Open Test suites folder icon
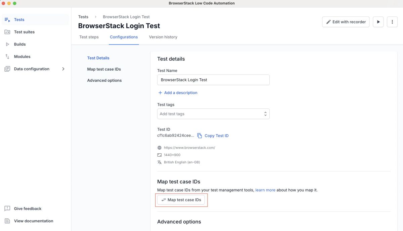 [x=7, y=32]
